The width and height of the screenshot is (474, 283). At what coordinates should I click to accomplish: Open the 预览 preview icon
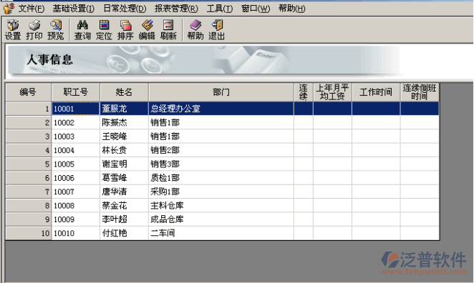[x=56, y=30]
